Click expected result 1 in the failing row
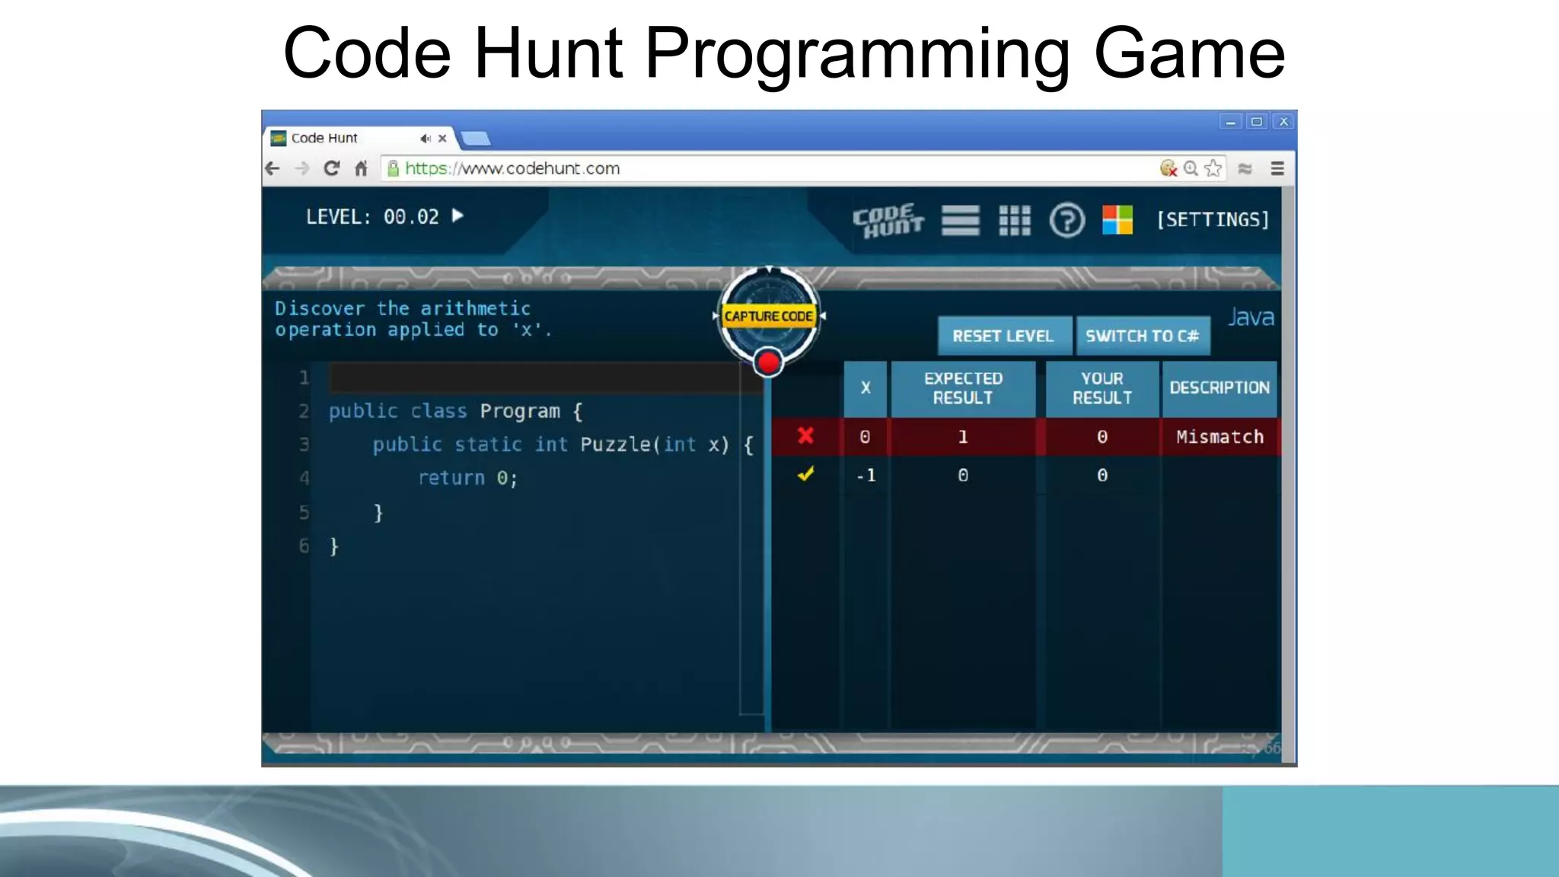This screenshot has width=1559, height=877. (x=963, y=437)
